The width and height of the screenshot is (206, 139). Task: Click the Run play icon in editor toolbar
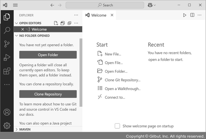click(x=185, y=15)
